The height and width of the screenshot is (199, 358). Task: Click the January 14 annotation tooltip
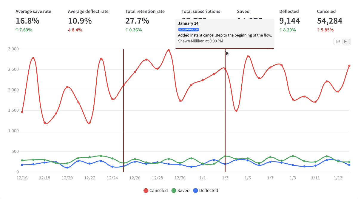[225, 33]
